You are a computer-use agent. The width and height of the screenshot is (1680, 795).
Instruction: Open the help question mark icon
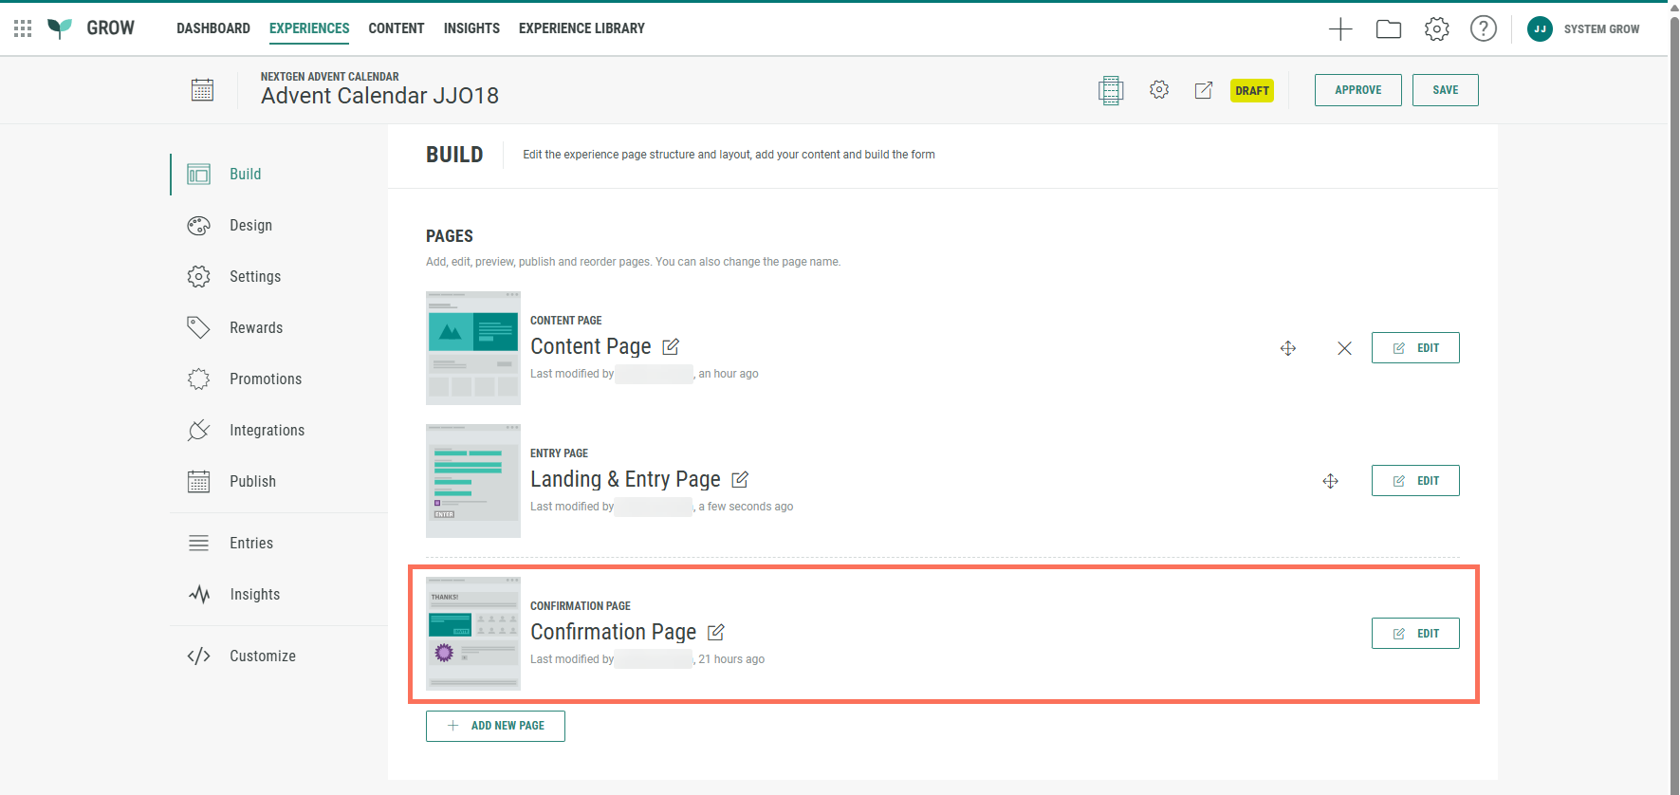click(1483, 29)
